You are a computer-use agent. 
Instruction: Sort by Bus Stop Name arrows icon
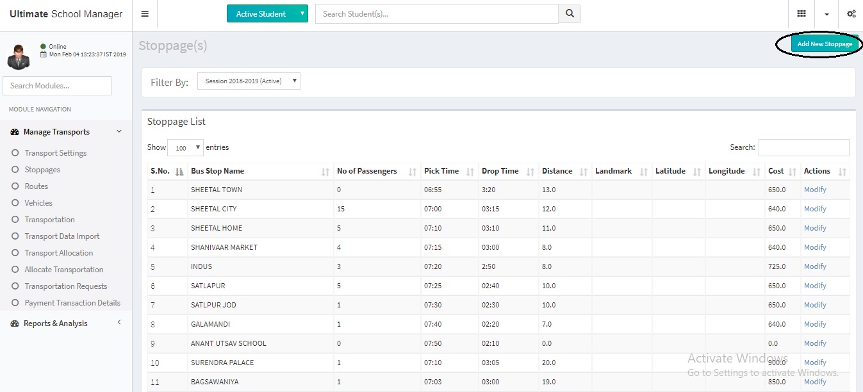coord(325,172)
